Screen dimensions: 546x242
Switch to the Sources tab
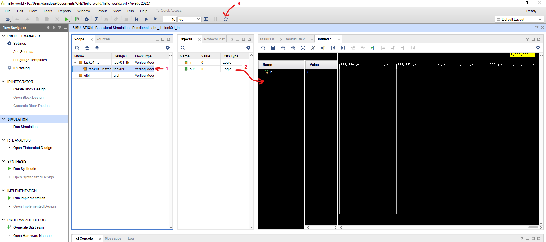[x=103, y=39]
